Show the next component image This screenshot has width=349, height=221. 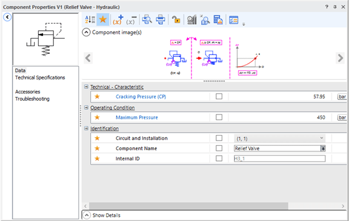point(341,58)
